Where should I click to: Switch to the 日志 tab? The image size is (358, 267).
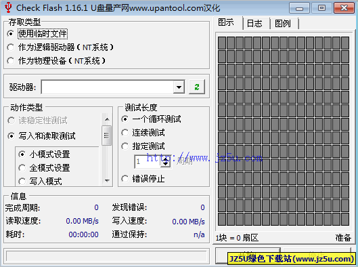[x=255, y=23]
